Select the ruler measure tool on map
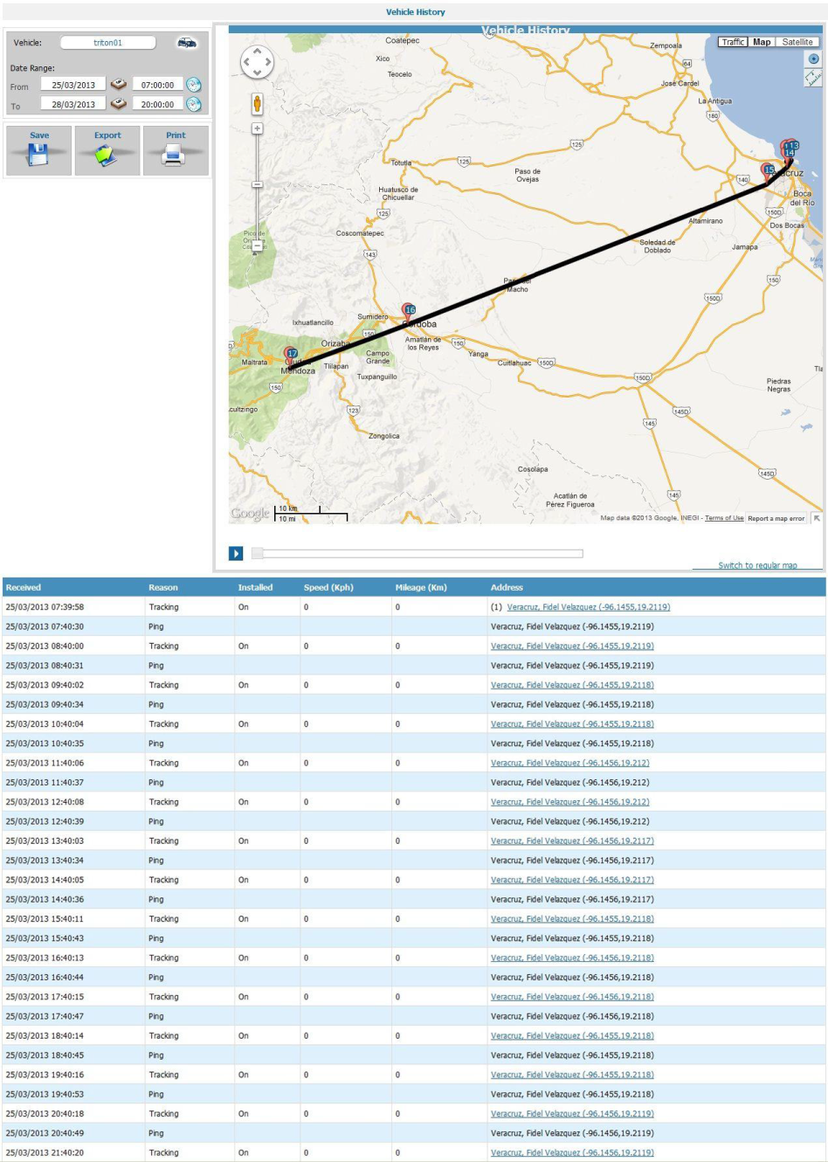 (x=813, y=78)
